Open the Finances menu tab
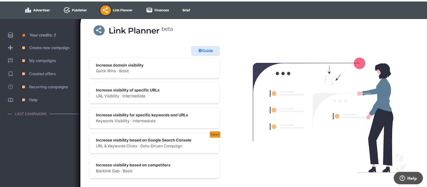 (x=161, y=10)
